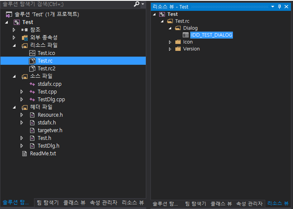Image resolution: width=293 pixels, height=209 pixels.
Task: Click the 소스 파일 filter folder icon
Action: click(x=25, y=76)
